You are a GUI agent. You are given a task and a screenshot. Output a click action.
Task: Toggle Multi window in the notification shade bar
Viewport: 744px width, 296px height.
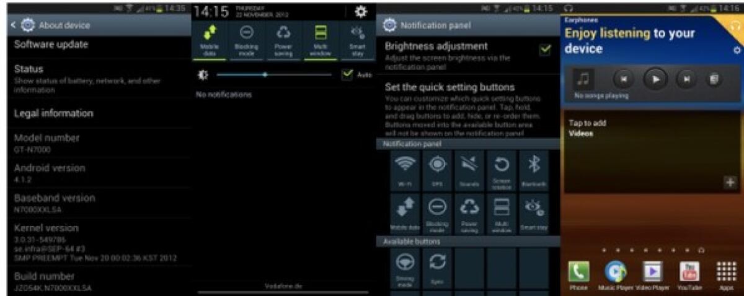(x=320, y=40)
